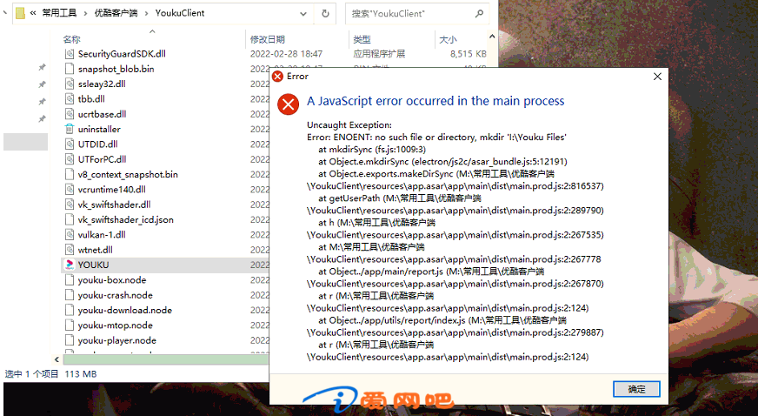The width and height of the screenshot is (758, 416).
Task: Select the ucrtbase.dll file icon
Action: coord(70,114)
